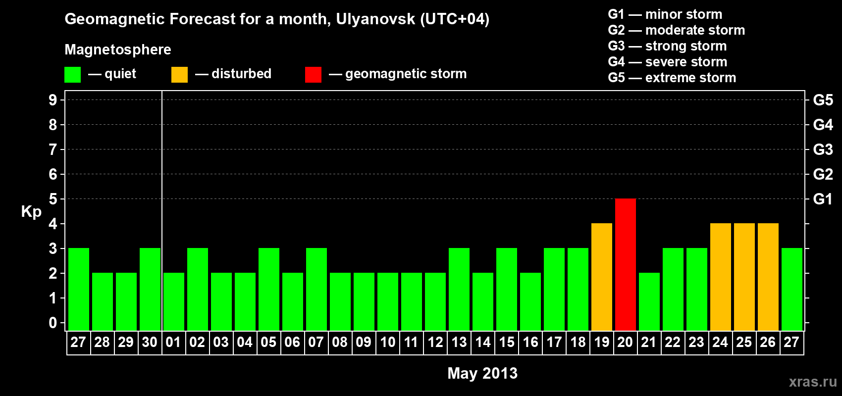Screen dimensions: 842x396
Task: Click the green bar for May 13
Action: point(459,290)
